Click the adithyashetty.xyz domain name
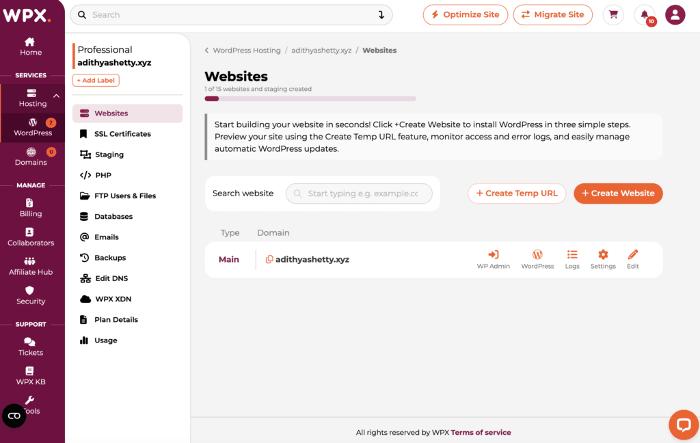700x443 pixels. pos(312,260)
